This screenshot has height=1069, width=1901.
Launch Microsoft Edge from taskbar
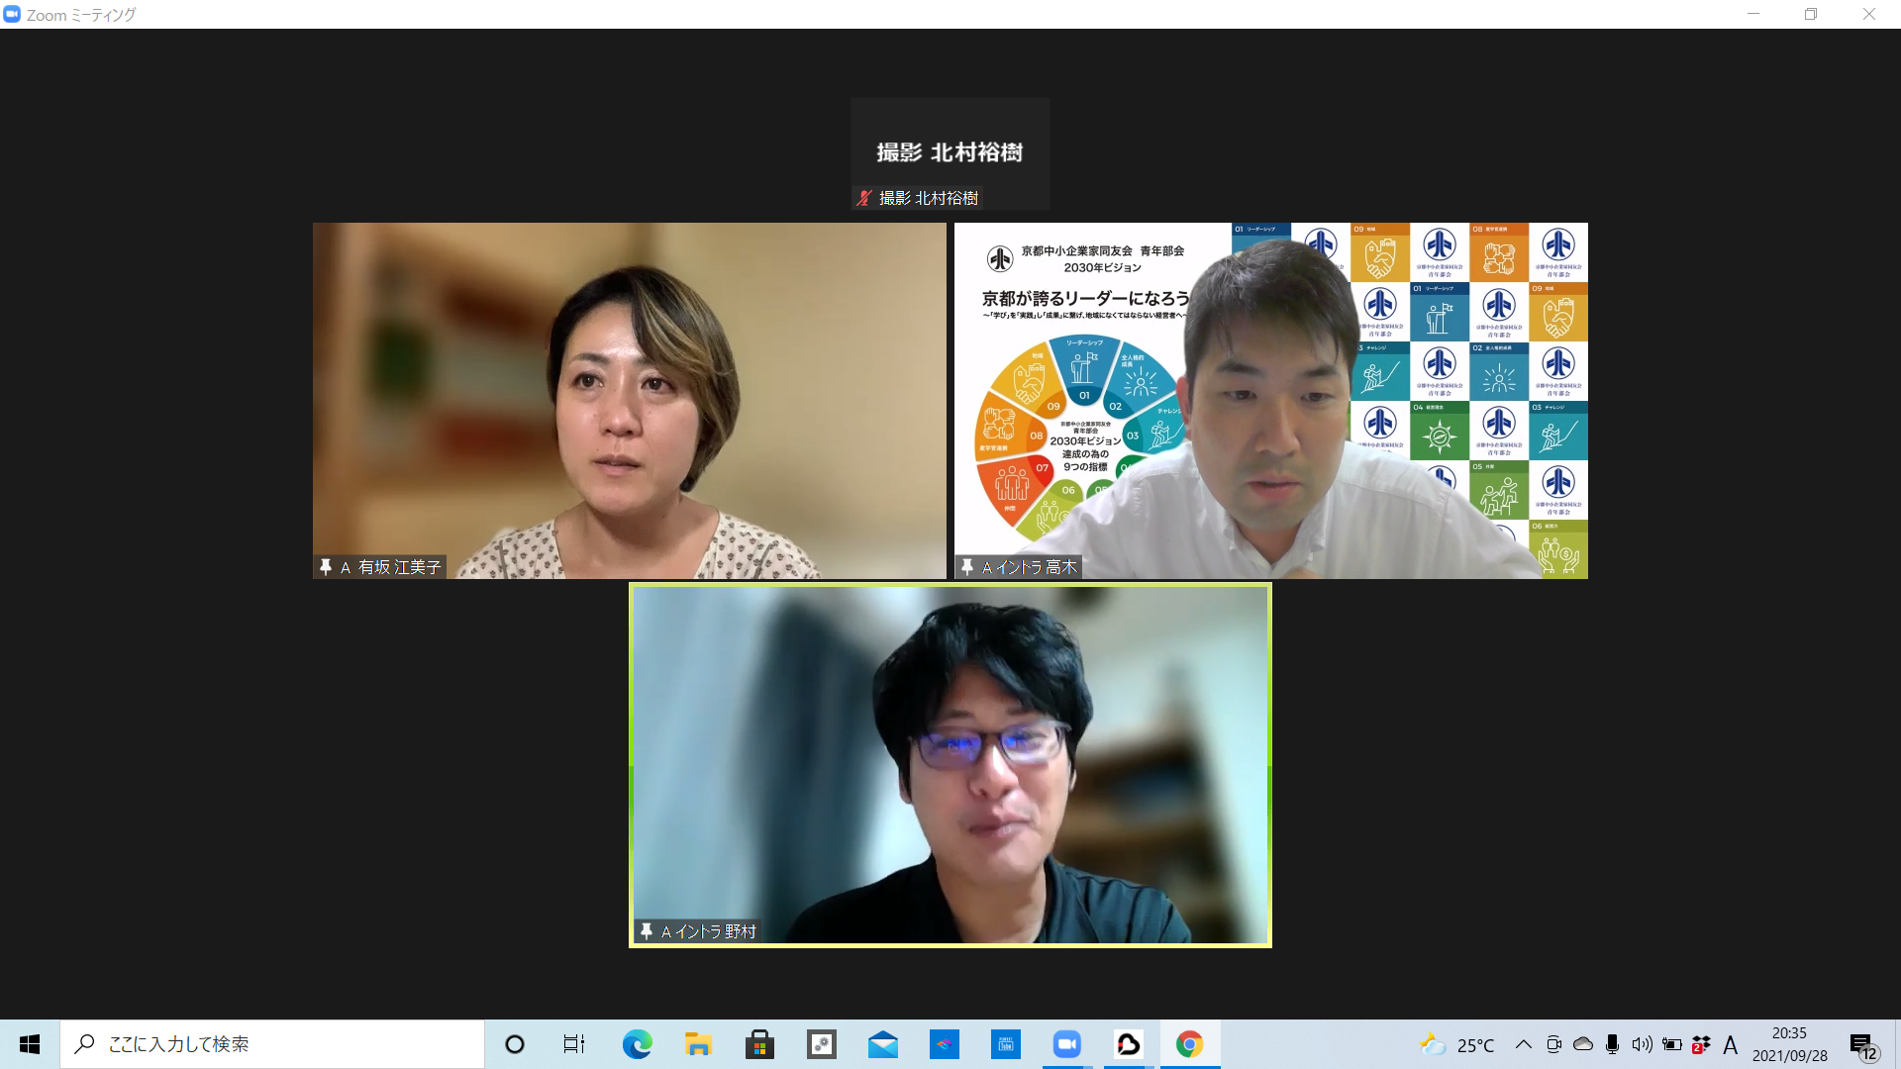pos(637,1044)
